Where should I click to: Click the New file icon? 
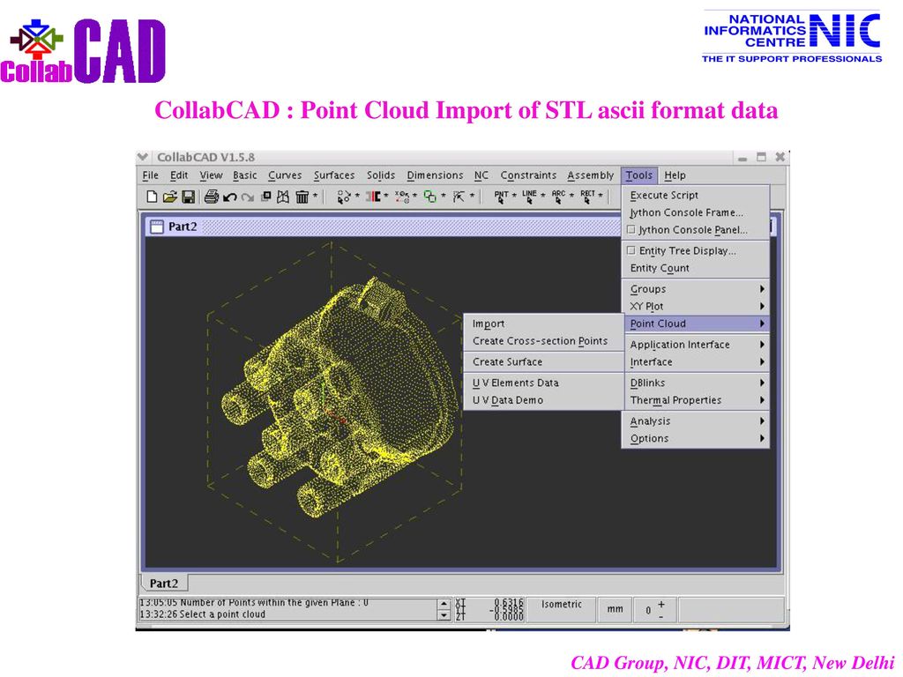click(x=152, y=197)
